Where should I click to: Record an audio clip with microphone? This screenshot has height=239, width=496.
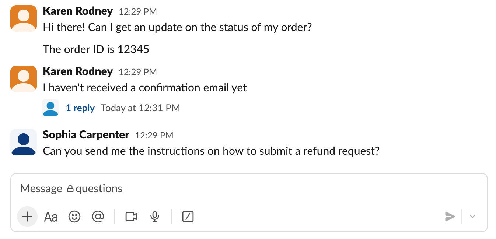[155, 217]
